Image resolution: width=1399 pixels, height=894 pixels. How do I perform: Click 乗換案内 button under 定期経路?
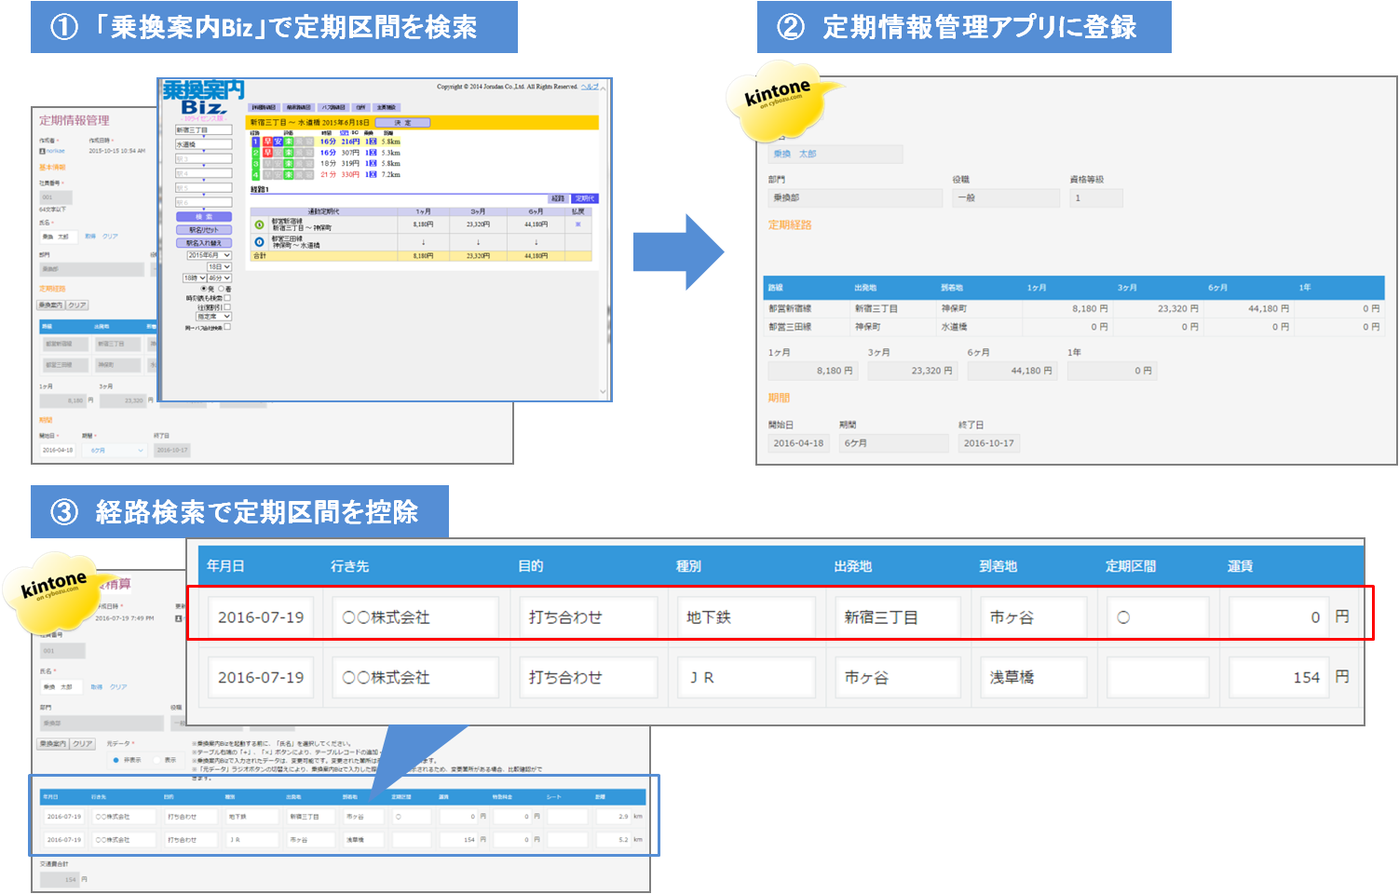[x=51, y=305]
